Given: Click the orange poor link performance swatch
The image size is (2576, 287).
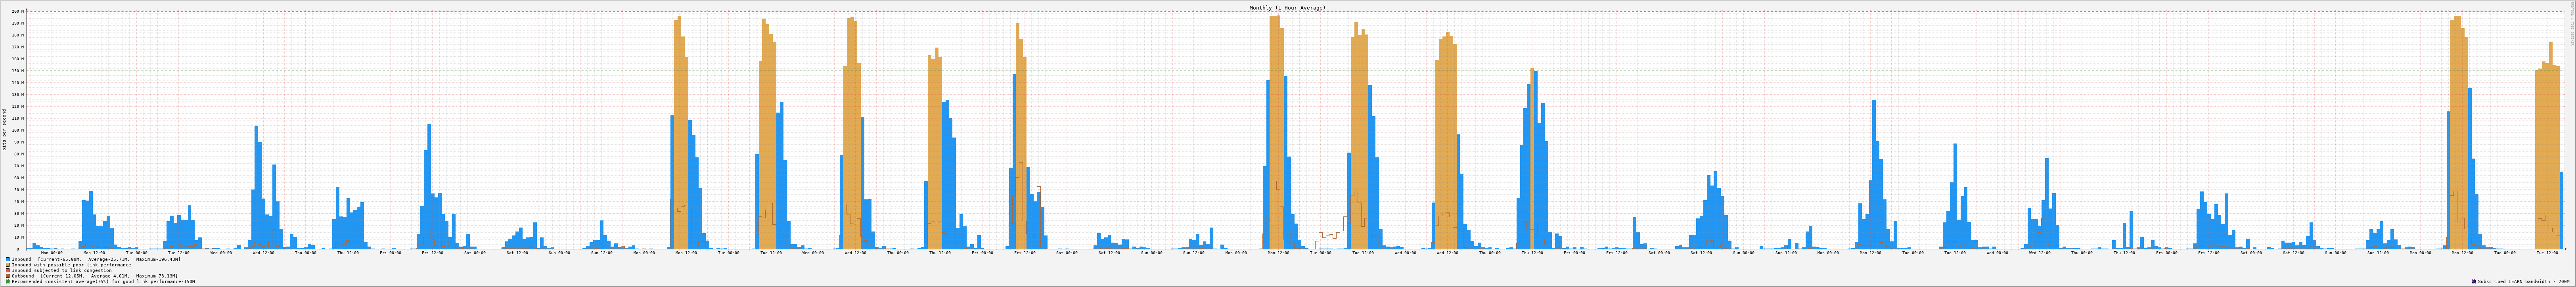Looking at the screenshot, I should coord(8,265).
